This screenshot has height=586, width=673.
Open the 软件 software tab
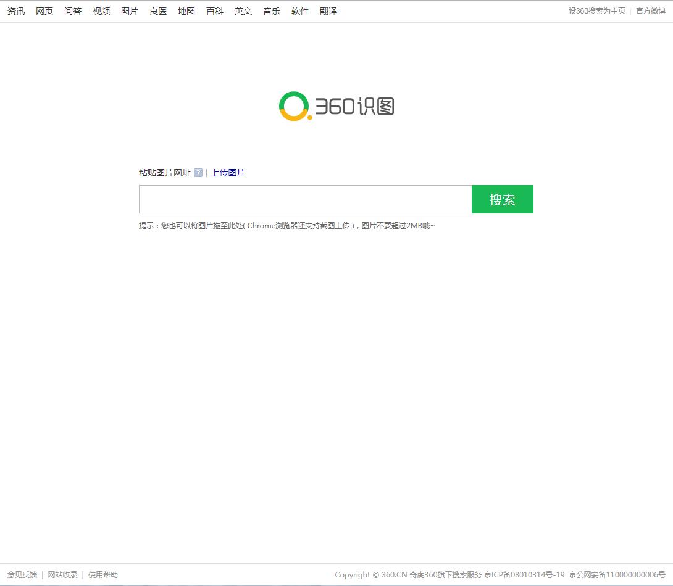click(300, 11)
